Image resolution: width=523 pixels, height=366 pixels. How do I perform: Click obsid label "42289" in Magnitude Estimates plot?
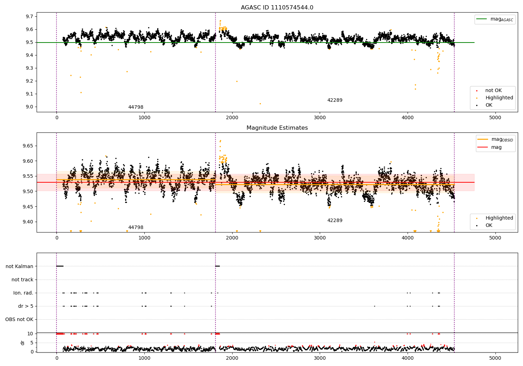(x=335, y=221)
